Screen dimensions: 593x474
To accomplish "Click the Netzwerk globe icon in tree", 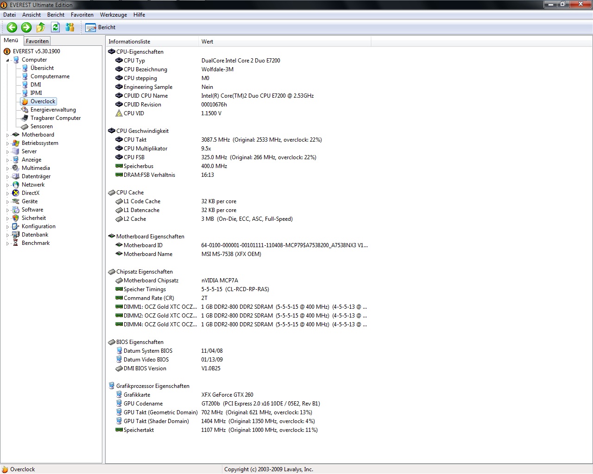I will 16,185.
